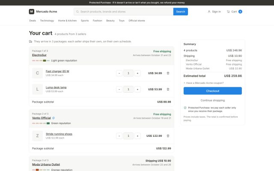Click the Fast charger C thumbnail
The height and width of the screenshot is (171, 274).
(x=37, y=73)
